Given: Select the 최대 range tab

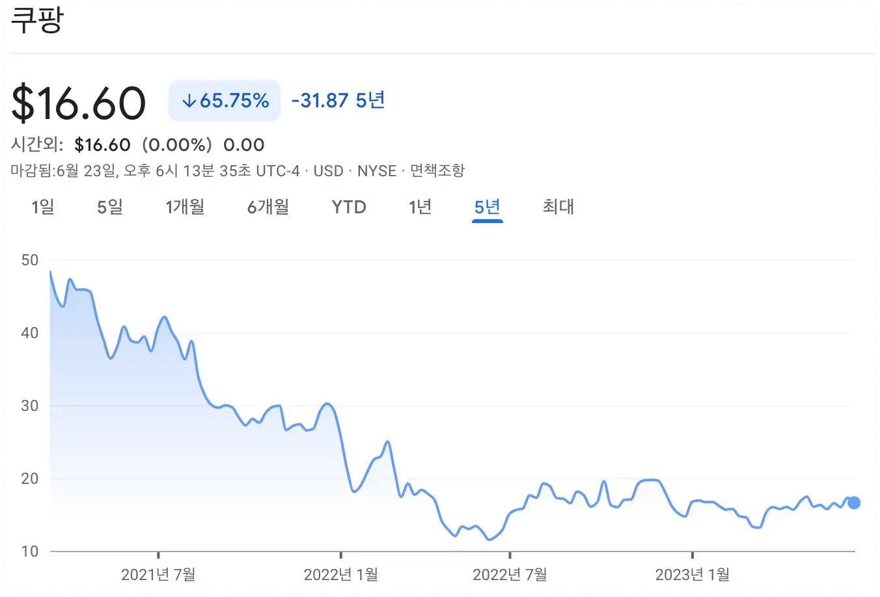Looking at the screenshot, I should pos(558,207).
